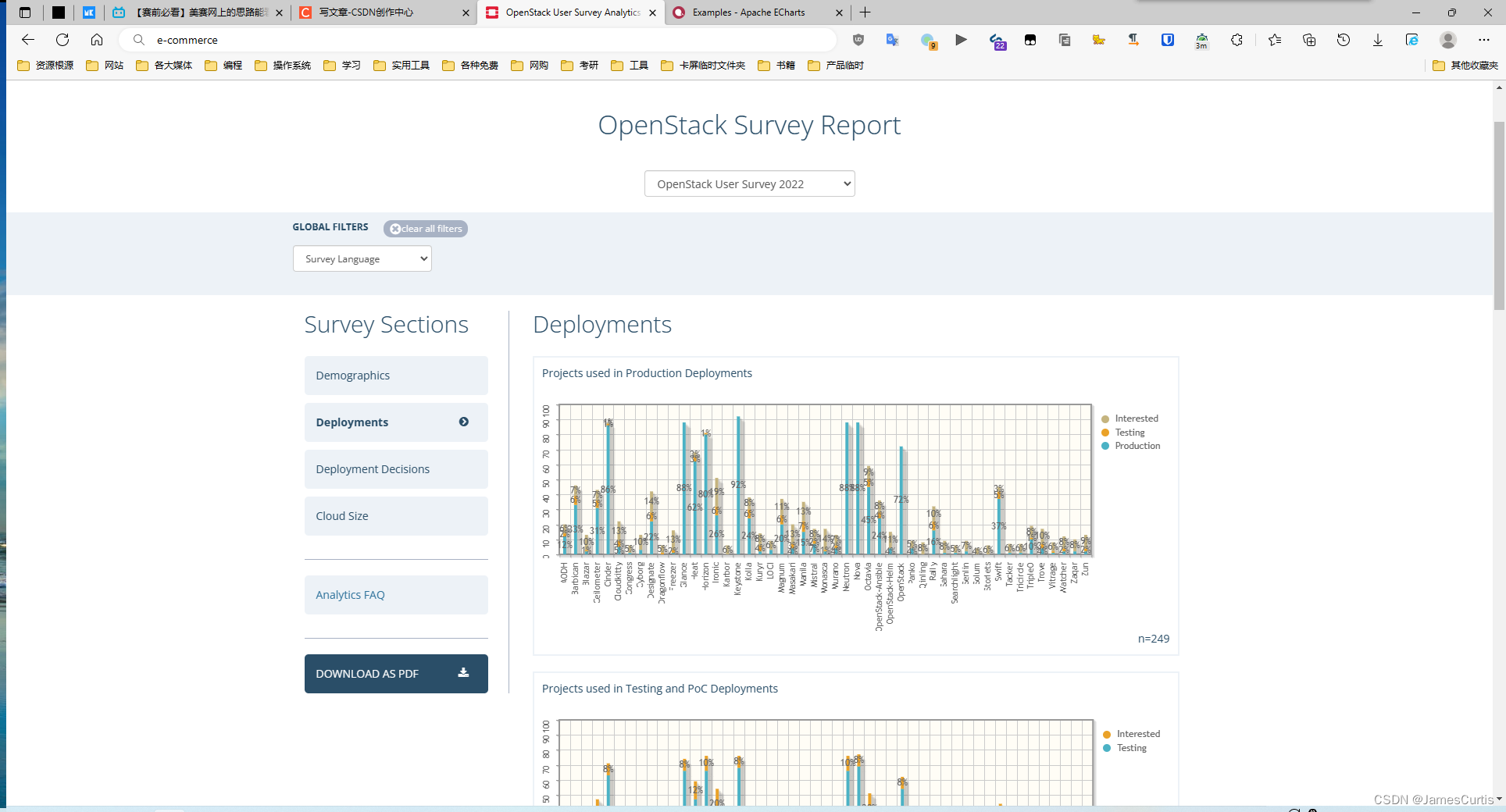Image resolution: width=1506 pixels, height=812 pixels.
Task: Open browsing History from the toolbar
Action: click(x=1344, y=40)
